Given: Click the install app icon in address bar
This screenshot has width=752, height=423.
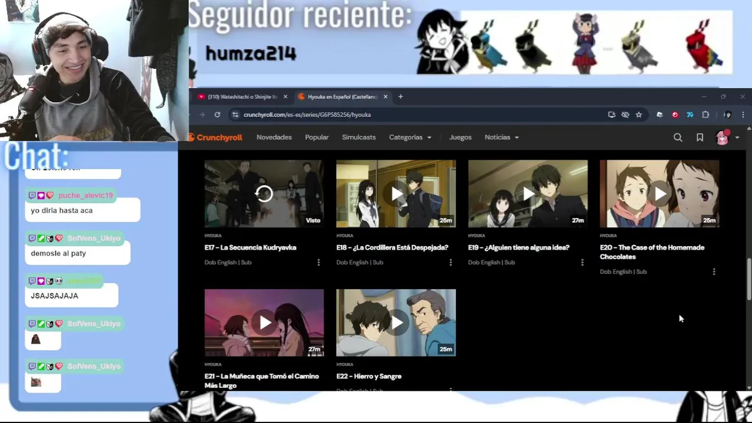Looking at the screenshot, I should point(611,115).
